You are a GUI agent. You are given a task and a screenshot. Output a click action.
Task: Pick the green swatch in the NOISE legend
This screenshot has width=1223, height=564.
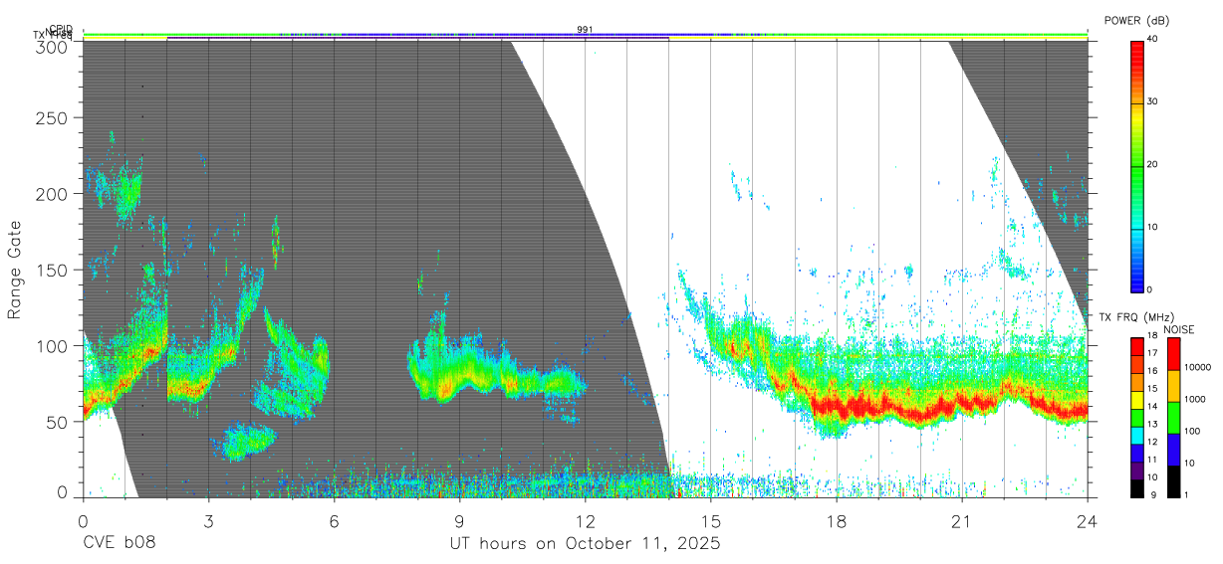tap(1173, 416)
